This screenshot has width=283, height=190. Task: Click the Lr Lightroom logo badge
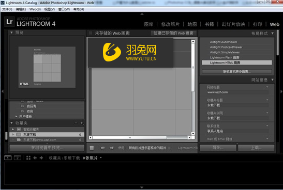(9, 22)
